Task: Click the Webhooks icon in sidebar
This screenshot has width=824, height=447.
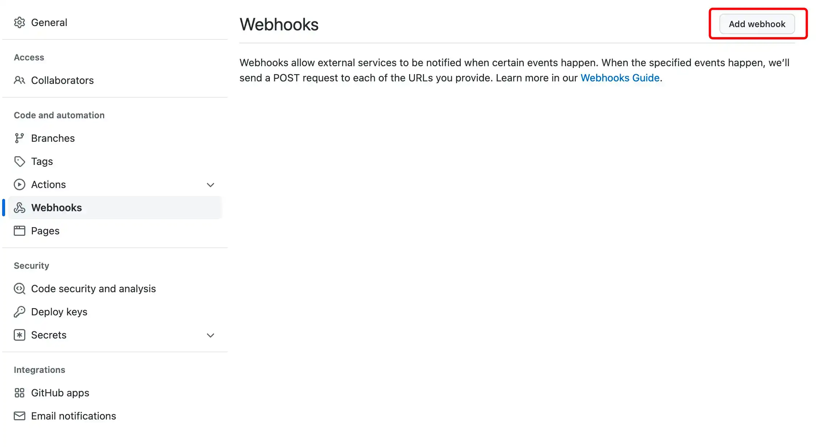Action: tap(20, 208)
